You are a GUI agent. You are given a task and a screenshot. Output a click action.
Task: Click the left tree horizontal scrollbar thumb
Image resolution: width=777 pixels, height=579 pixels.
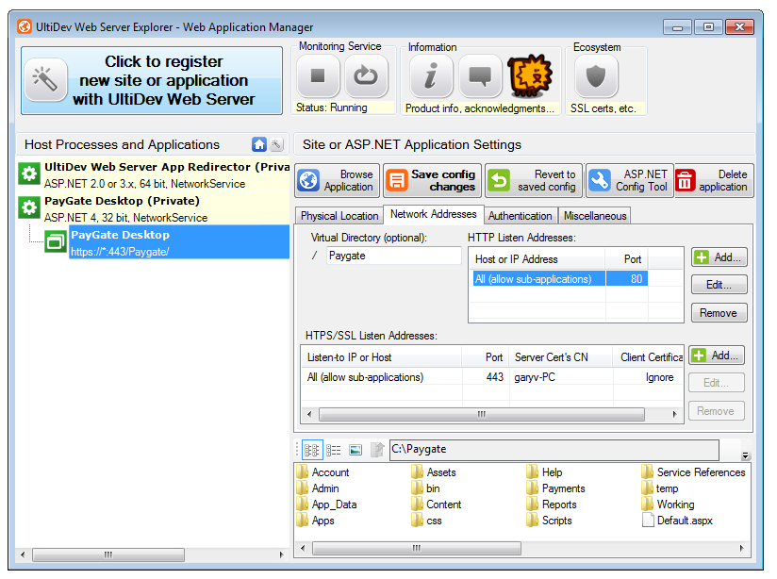(108, 554)
